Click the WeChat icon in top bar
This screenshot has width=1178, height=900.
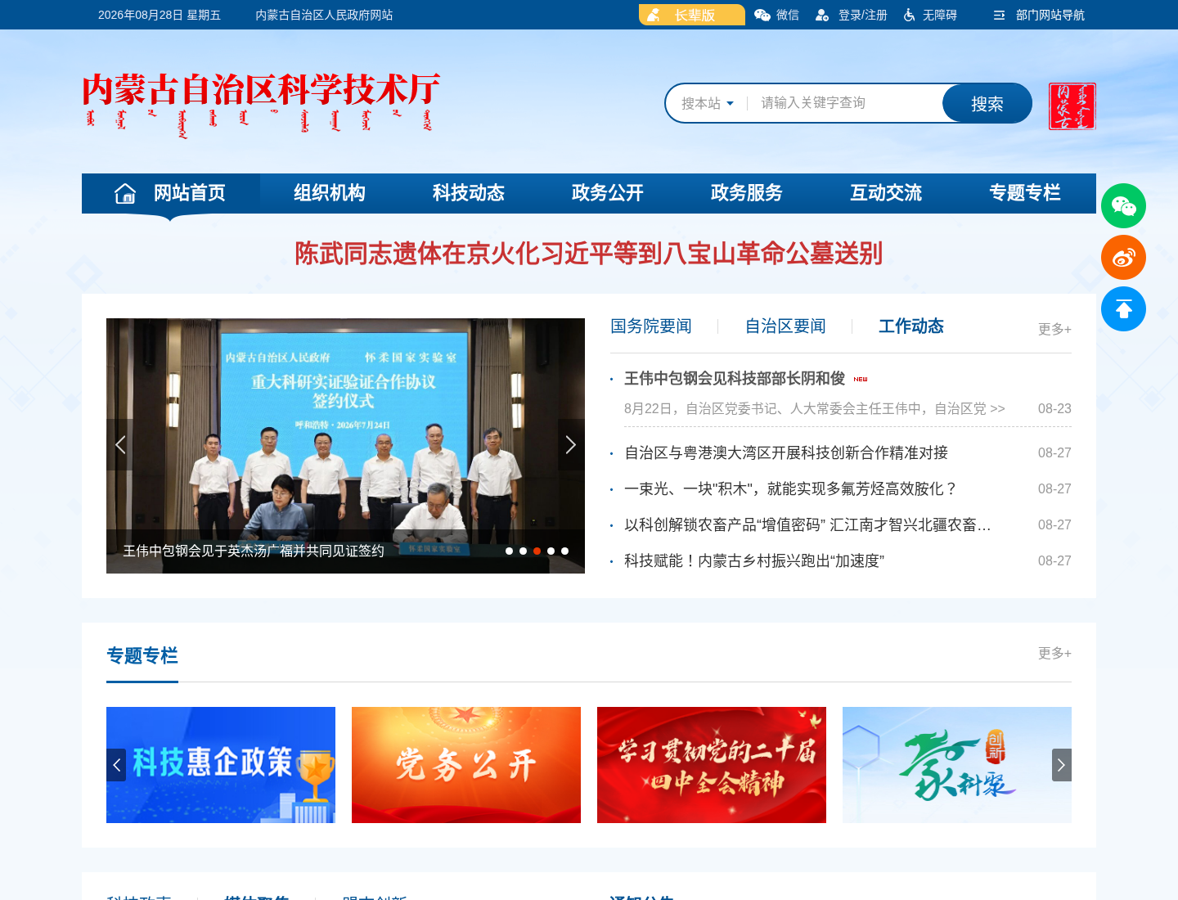(762, 15)
